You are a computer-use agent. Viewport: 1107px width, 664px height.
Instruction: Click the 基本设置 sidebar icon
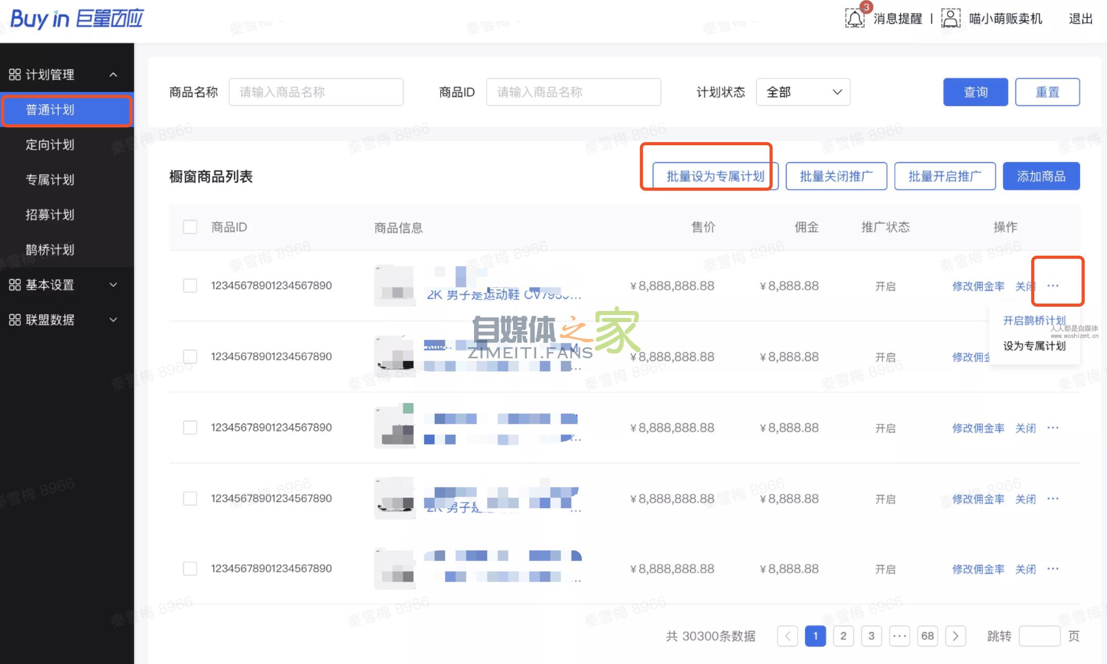[x=15, y=285]
